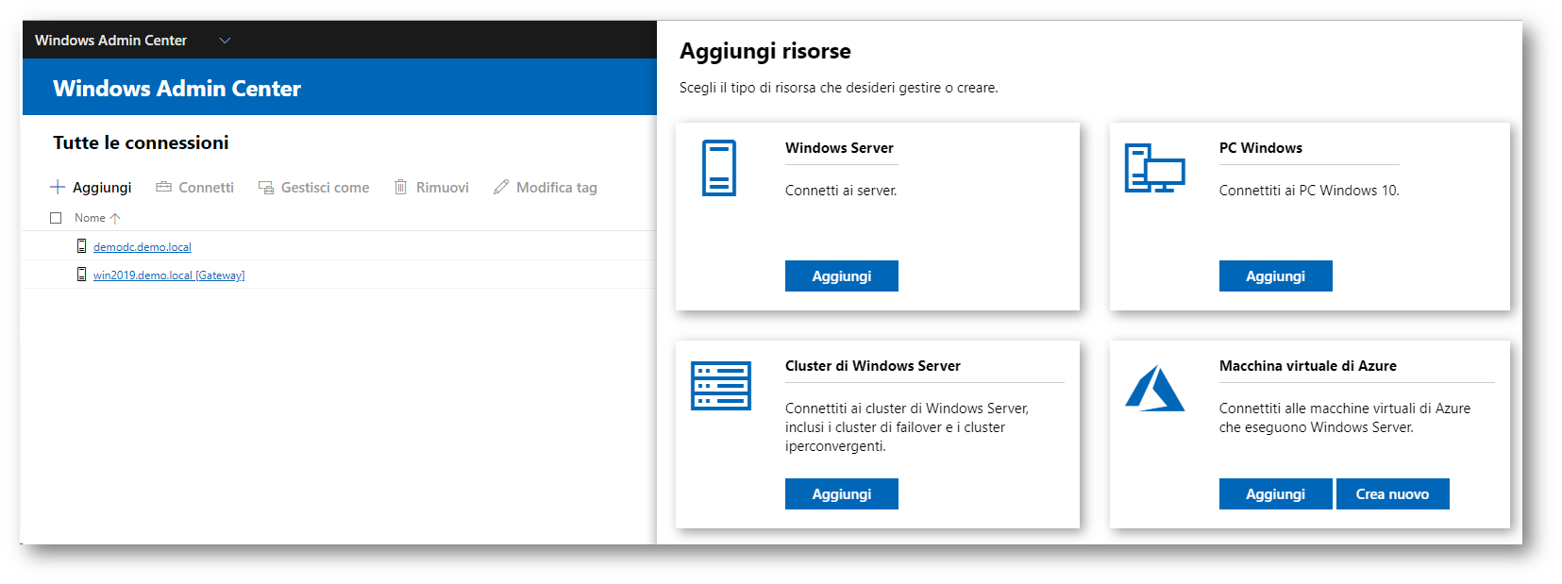
Task: Click the Modifica tag toolbar label
Action: click(557, 188)
